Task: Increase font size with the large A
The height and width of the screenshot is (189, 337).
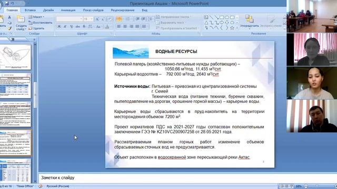Action: (x=97, y=19)
